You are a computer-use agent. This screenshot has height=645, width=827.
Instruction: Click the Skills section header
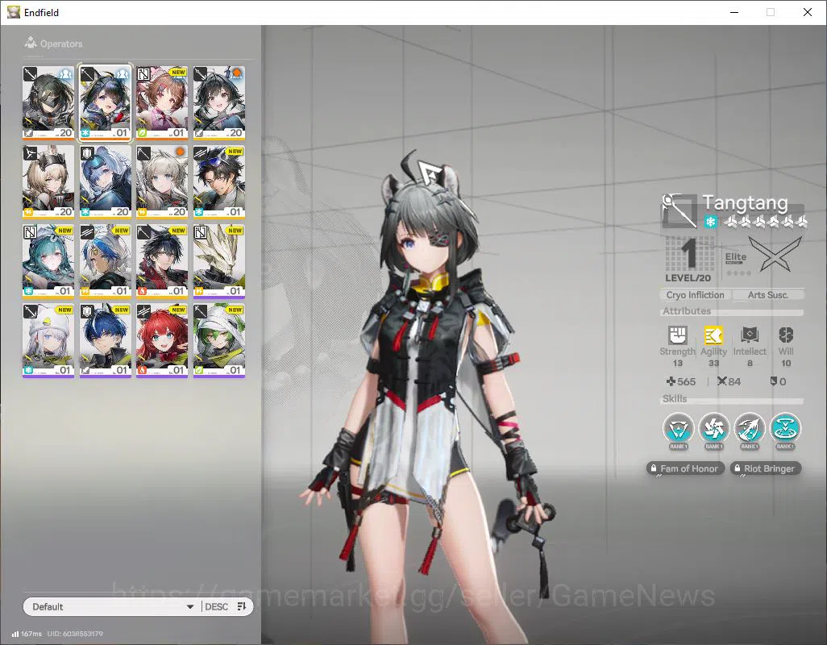click(x=675, y=399)
